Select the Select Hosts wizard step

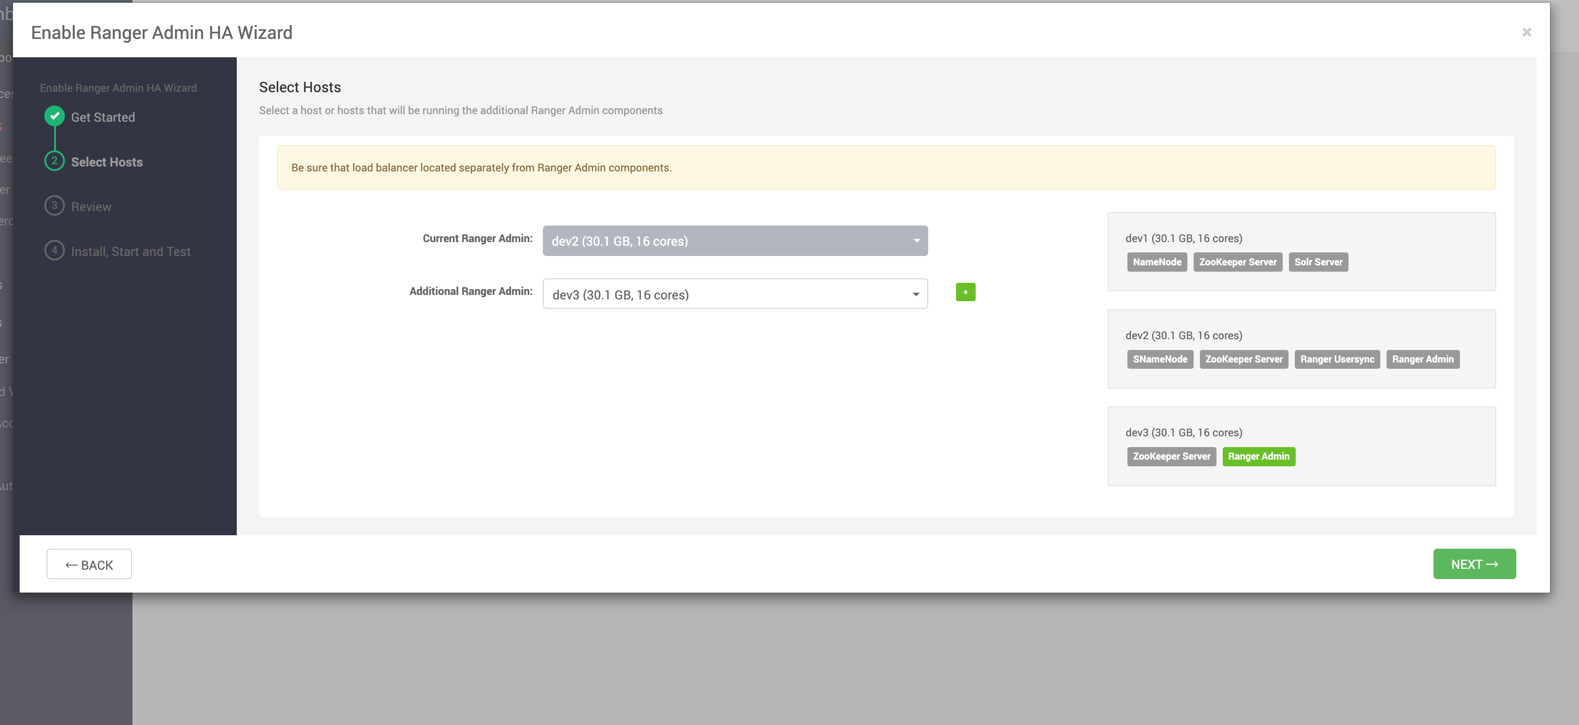tap(107, 162)
